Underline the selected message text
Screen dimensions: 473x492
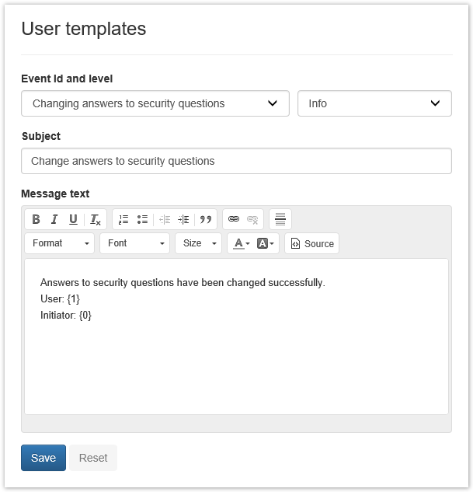click(x=73, y=219)
